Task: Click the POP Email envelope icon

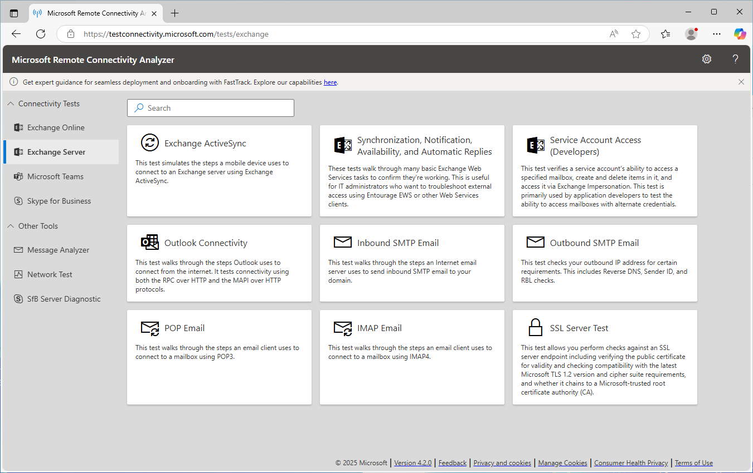Action: 150,328
